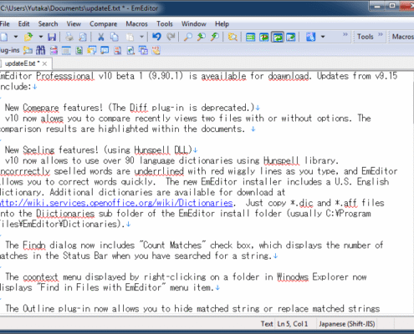The height and width of the screenshot is (334, 414).
Task: Expand toolbar overflow chevron before Tools
Action: [x=345, y=34]
